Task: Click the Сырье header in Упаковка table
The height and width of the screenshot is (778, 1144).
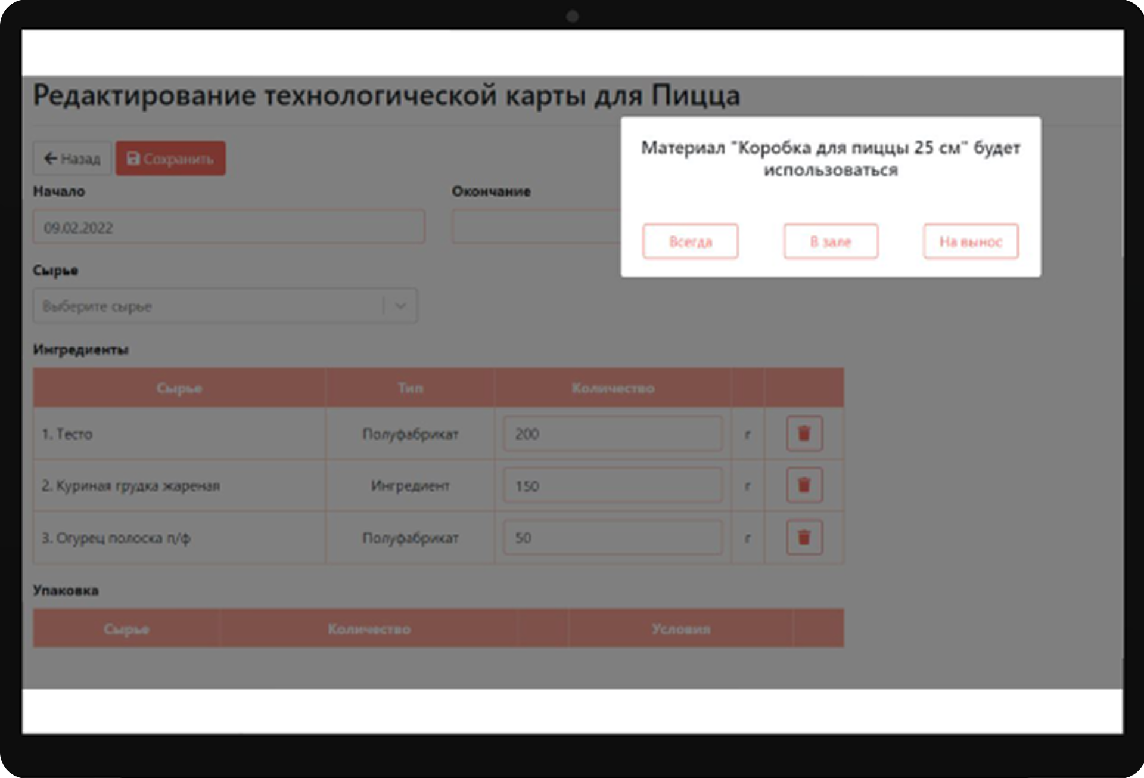Action: pyautogui.click(x=126, y=629)
